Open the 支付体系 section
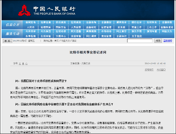Viewport: 176px width, 134px height. click(x=152, y=22)
